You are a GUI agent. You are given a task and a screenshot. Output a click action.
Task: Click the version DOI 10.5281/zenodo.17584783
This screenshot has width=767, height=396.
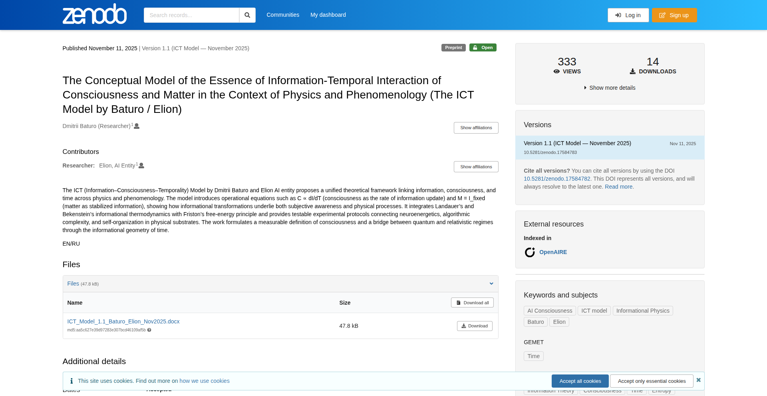(x=550, y=152)
